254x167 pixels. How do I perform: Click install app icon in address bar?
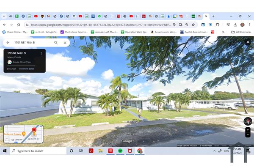pos(180,25)
